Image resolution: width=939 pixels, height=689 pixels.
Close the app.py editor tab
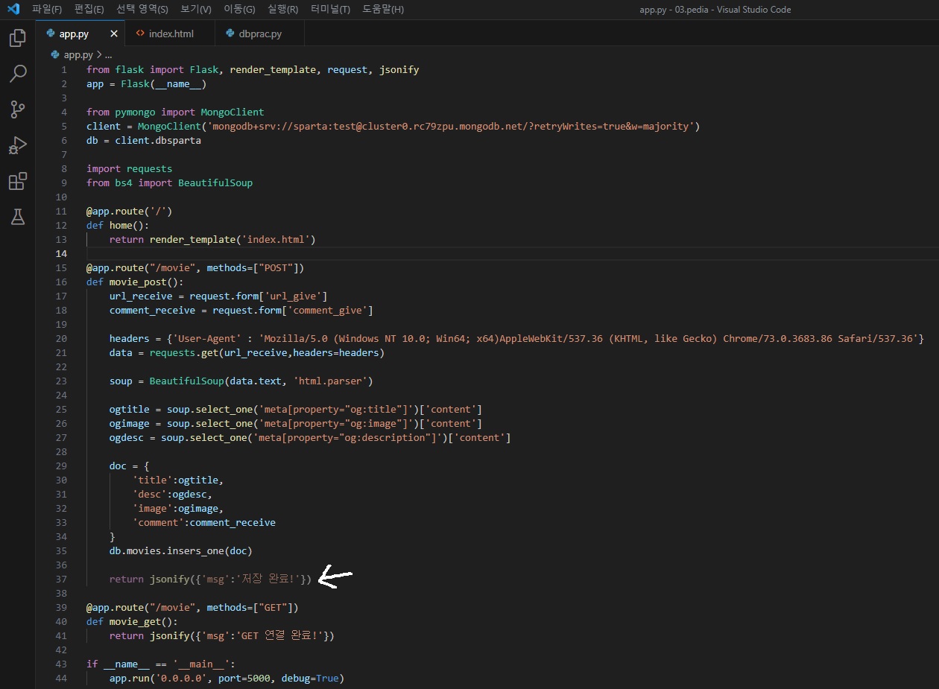(114, 34)
